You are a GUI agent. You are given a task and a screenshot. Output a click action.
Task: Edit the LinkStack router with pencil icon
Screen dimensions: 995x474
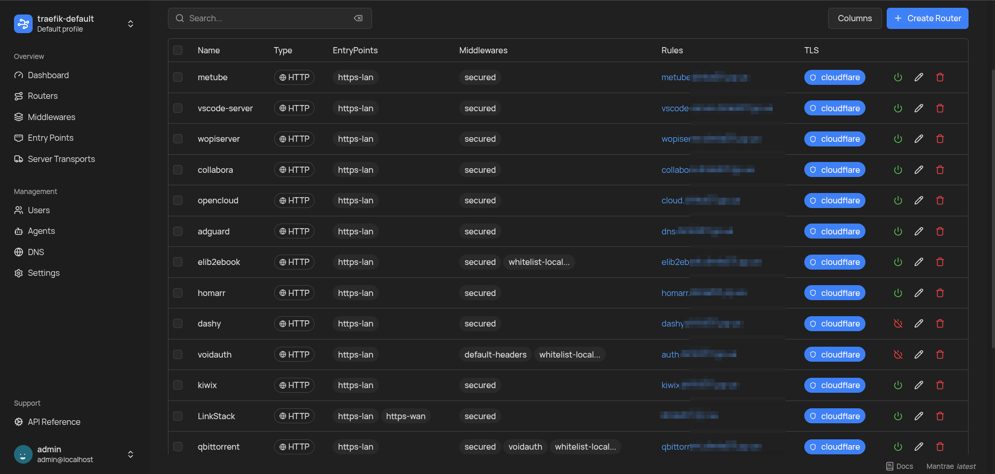(x=919, y=416)
